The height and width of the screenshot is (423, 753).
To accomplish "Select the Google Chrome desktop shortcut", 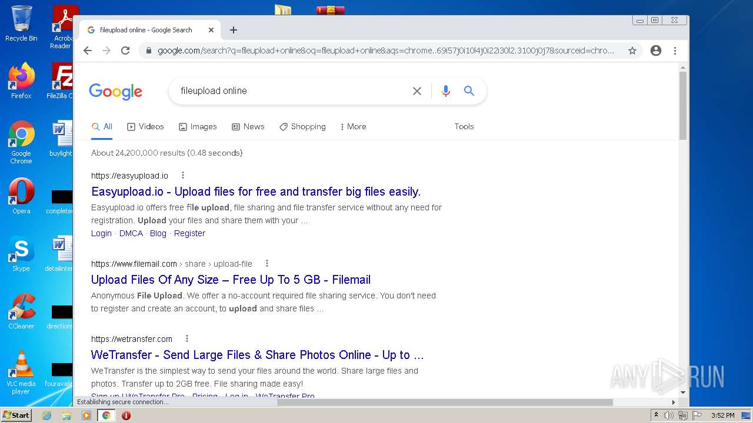I will (x=21, y=143).
